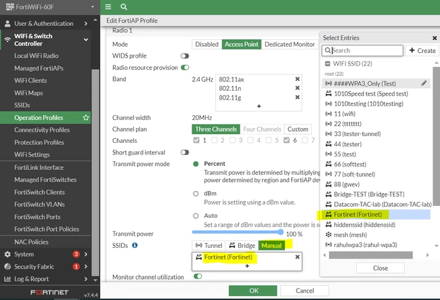
Task: Click the OK button
Action: pos(253,291)
